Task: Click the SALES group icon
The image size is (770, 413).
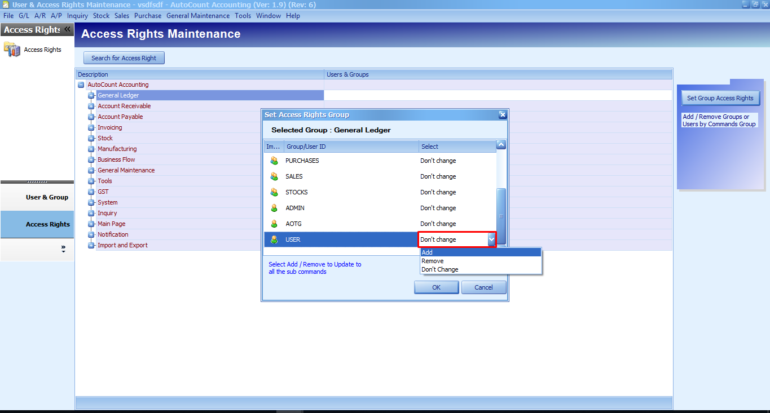Action: click(274, 176)
